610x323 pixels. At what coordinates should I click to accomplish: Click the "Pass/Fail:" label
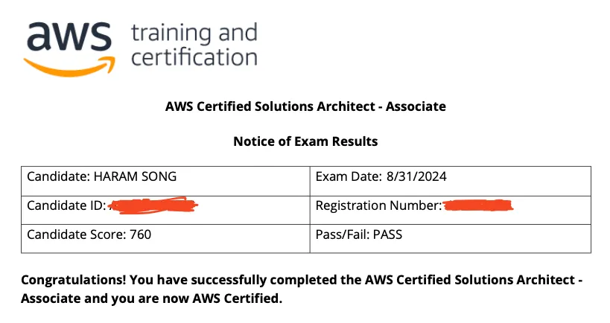pos(341,235)
